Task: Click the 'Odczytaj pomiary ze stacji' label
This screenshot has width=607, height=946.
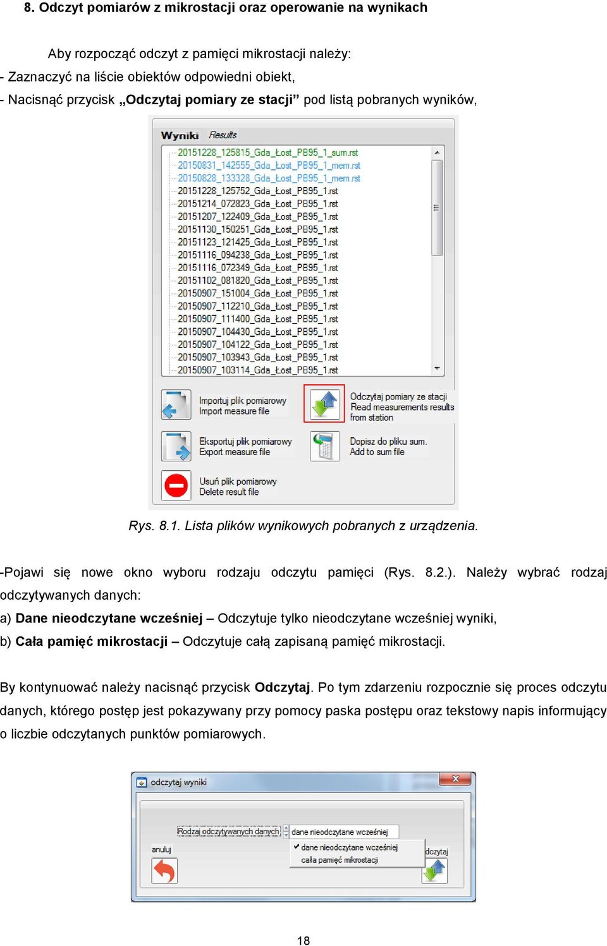Action: [398, 397]
